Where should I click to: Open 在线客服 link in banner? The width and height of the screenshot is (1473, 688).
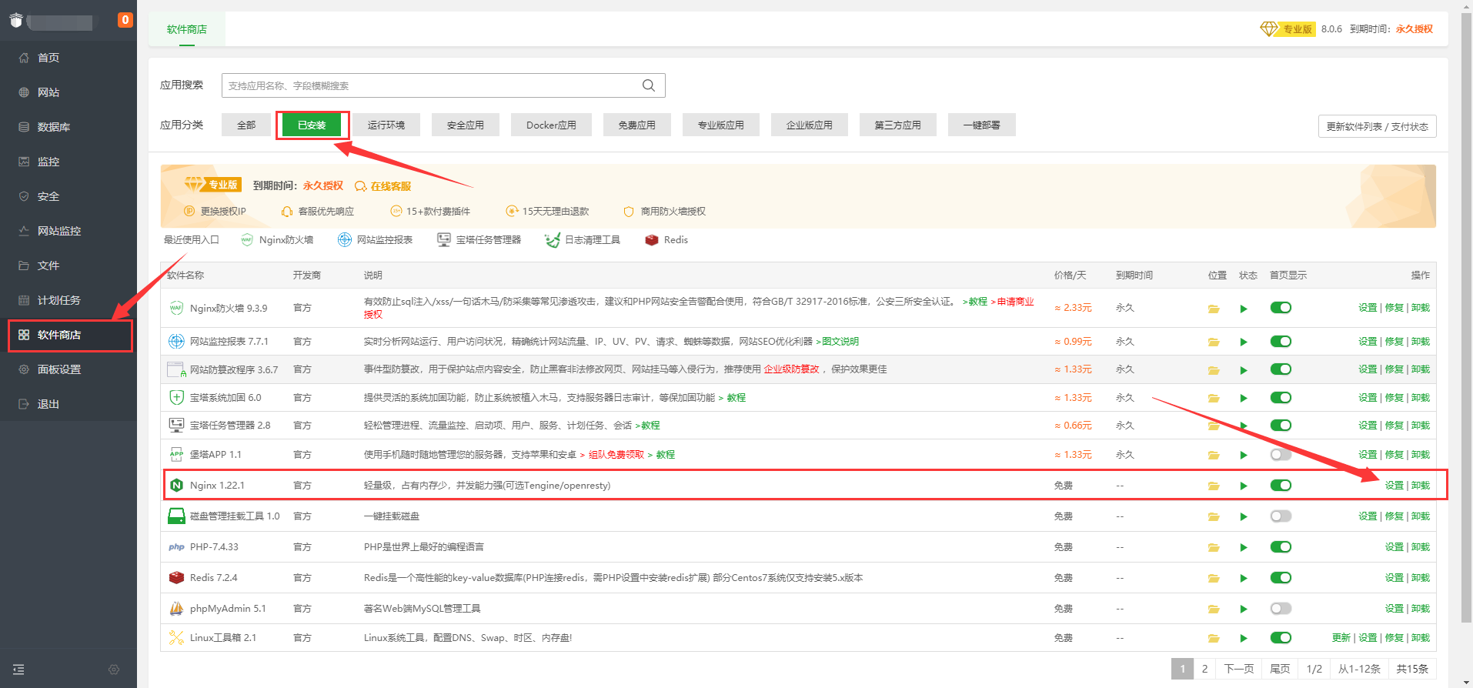click(x=383, y=186)
